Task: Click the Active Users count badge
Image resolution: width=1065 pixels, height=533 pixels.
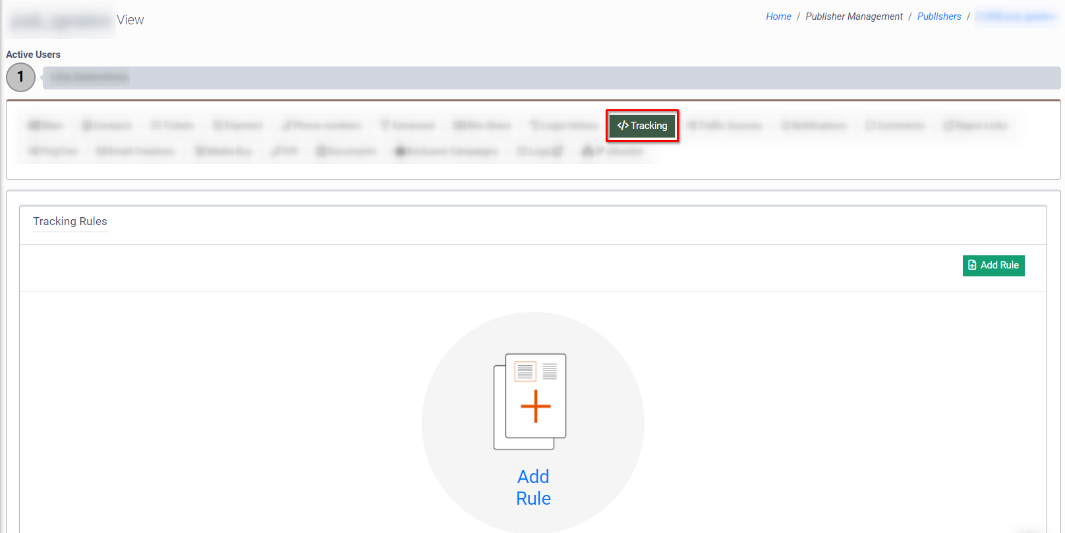Action: click(x=20, y=77)
